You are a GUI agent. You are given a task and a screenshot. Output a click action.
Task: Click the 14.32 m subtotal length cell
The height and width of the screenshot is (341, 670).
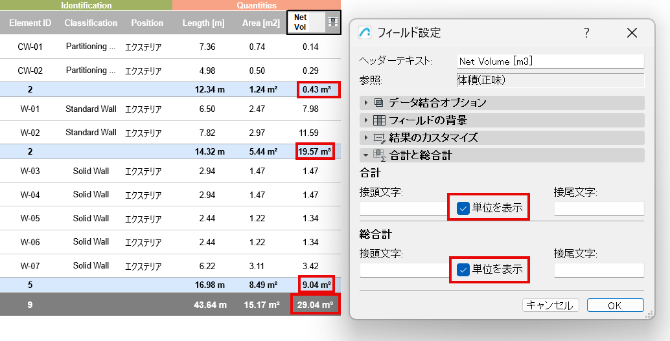pyautogui.click(x=210, y=151)
